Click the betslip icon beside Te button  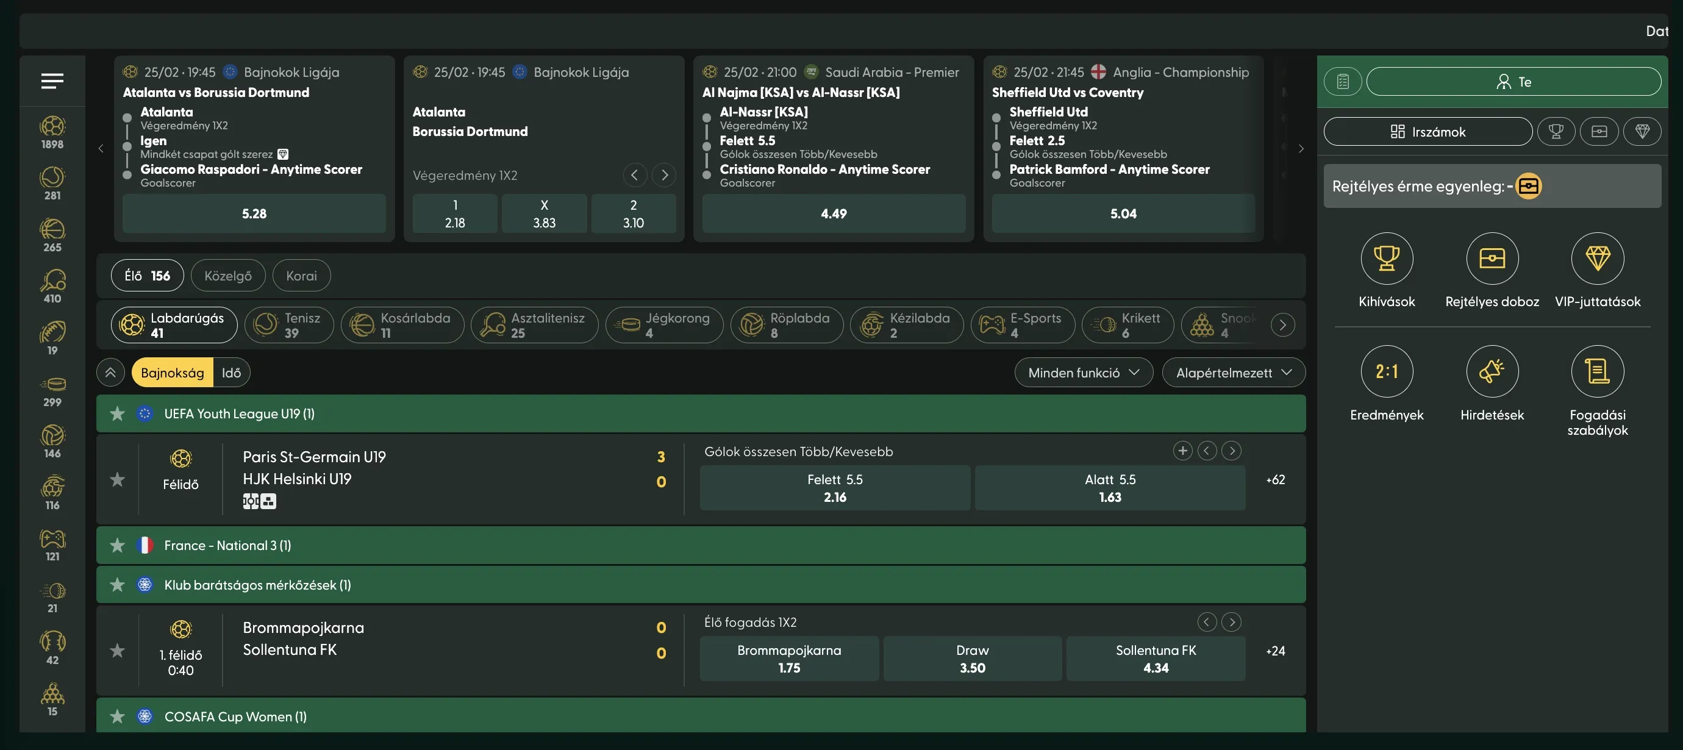point(1343,82)
